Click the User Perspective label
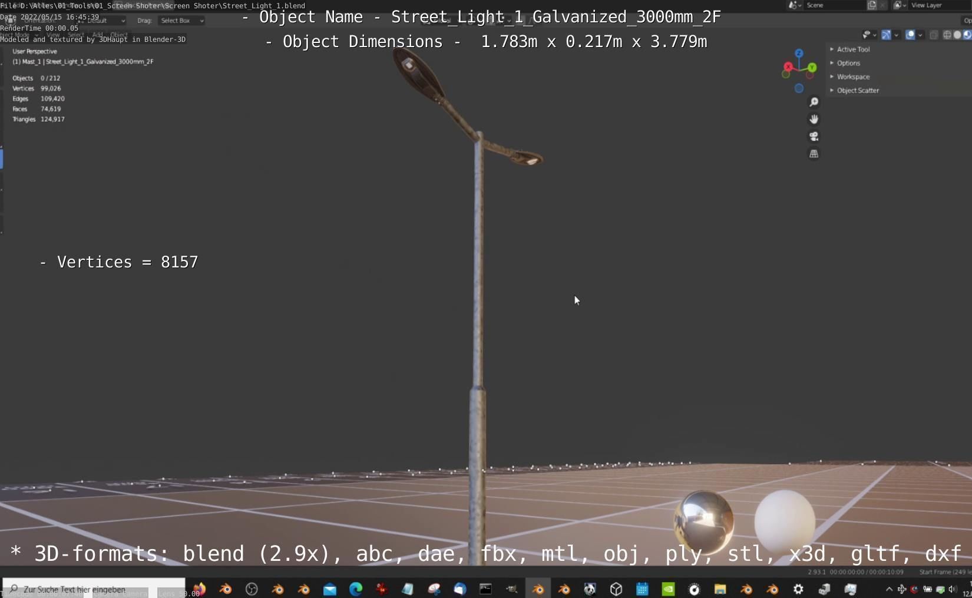This screenshot has height=598, width=972. pyautogui.click(x=35, y=51)
